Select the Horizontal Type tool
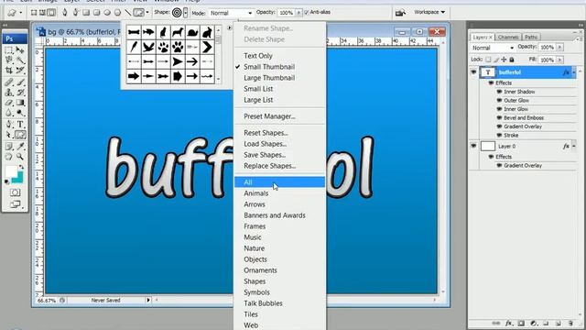 [20, 125]
